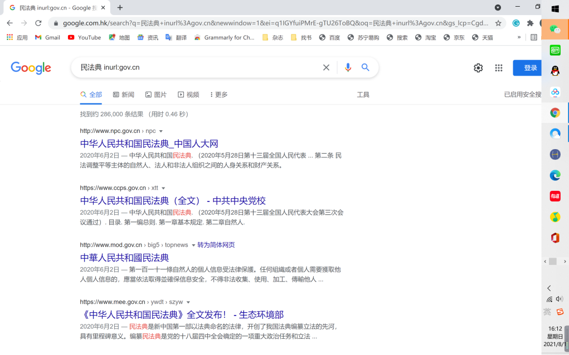Open the tab search dropdown circle
Screen dimensions: 569x355
click(x=498, y=8)
